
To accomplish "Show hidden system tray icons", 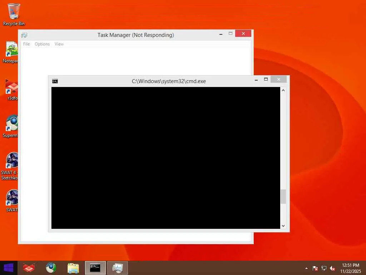I will [x=306, y=268].
